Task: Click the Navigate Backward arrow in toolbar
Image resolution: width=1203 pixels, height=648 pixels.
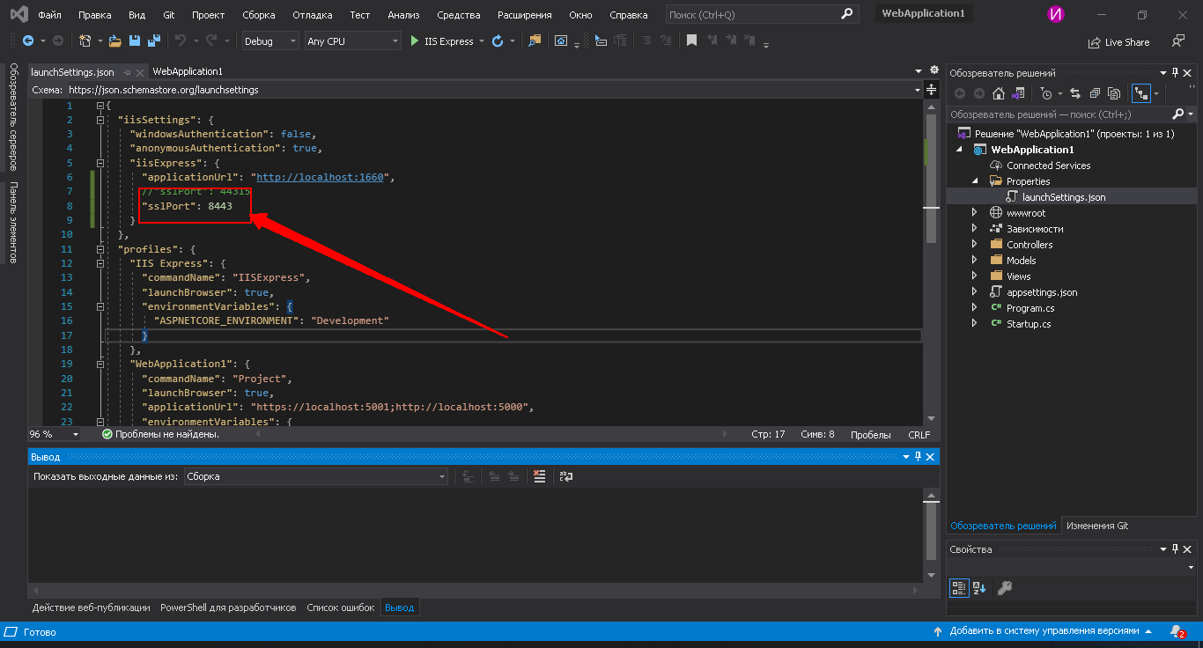Action: [28, 40]
